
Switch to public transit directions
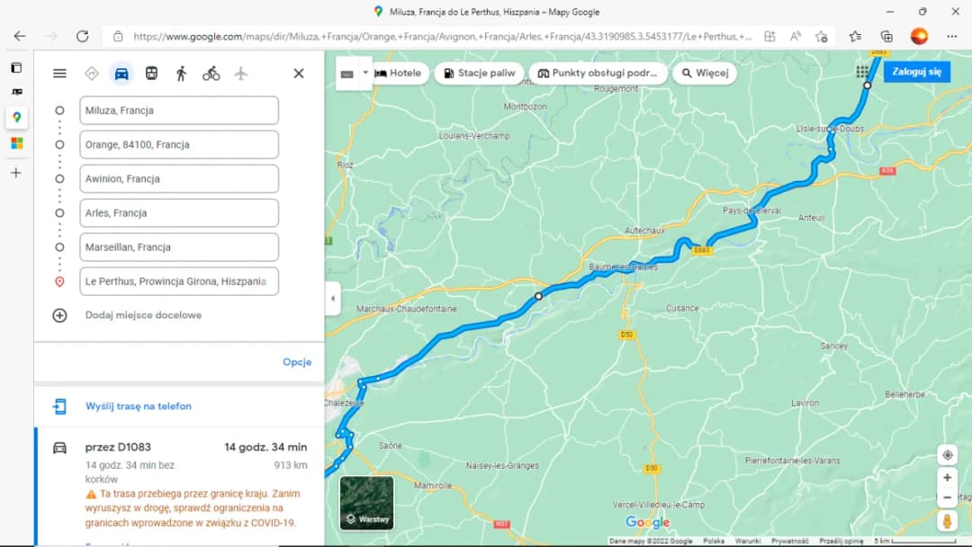(151, 74)
